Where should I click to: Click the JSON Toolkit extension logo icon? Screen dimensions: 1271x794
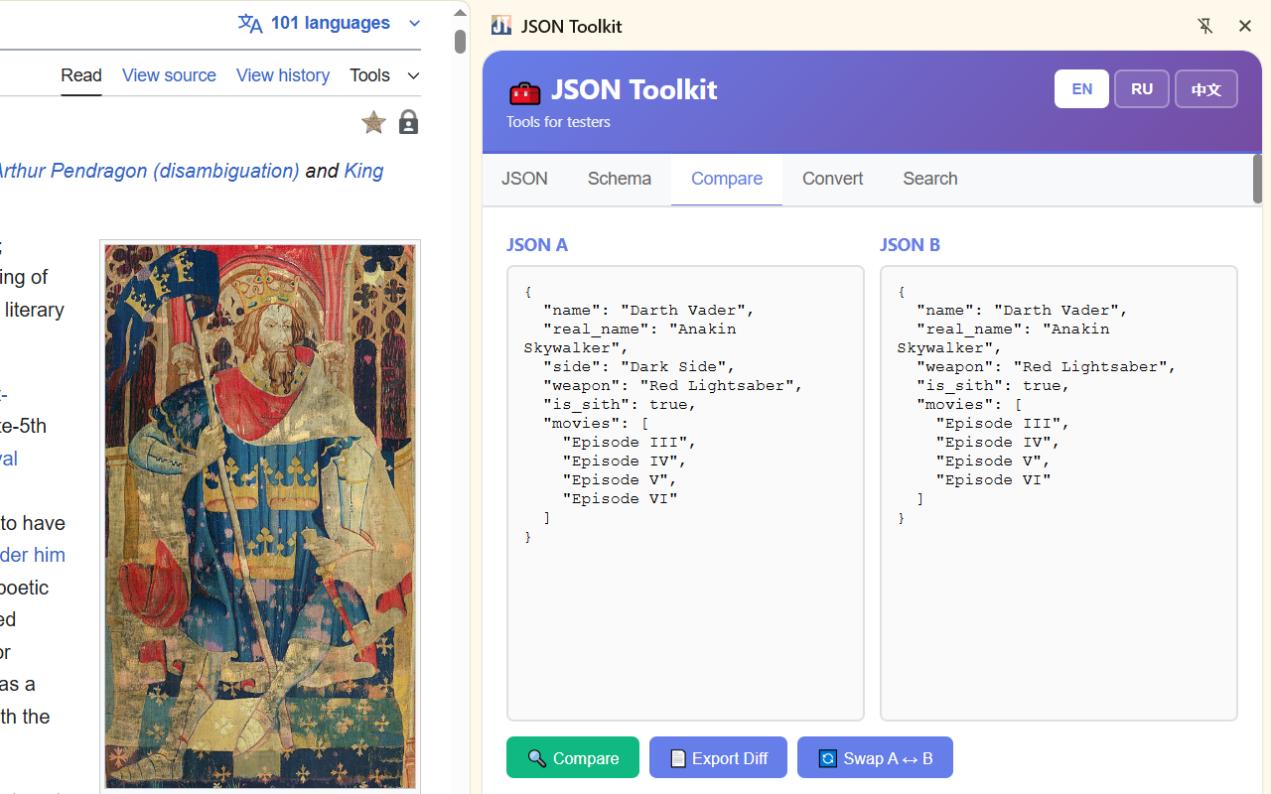pyautogui.click(x=501, y=26)
